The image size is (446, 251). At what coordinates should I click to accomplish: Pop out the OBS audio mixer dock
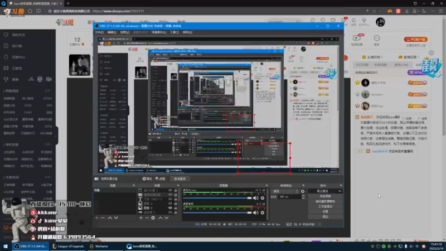point(266,186)
